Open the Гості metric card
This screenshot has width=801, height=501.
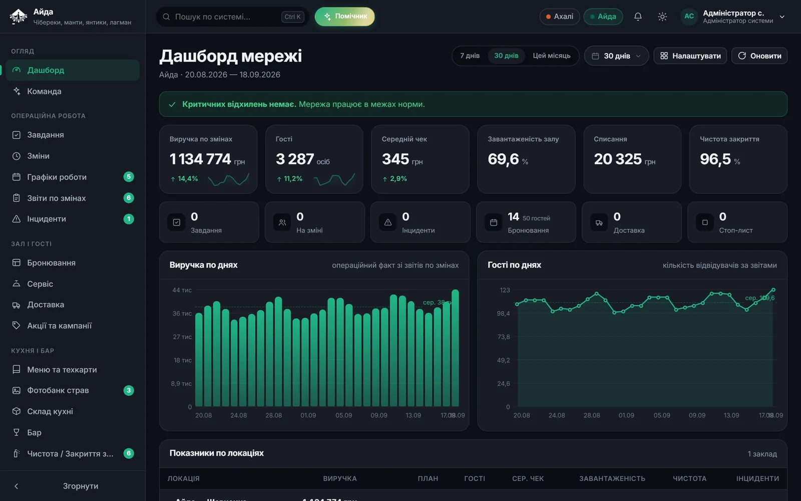tap(314, 159)
